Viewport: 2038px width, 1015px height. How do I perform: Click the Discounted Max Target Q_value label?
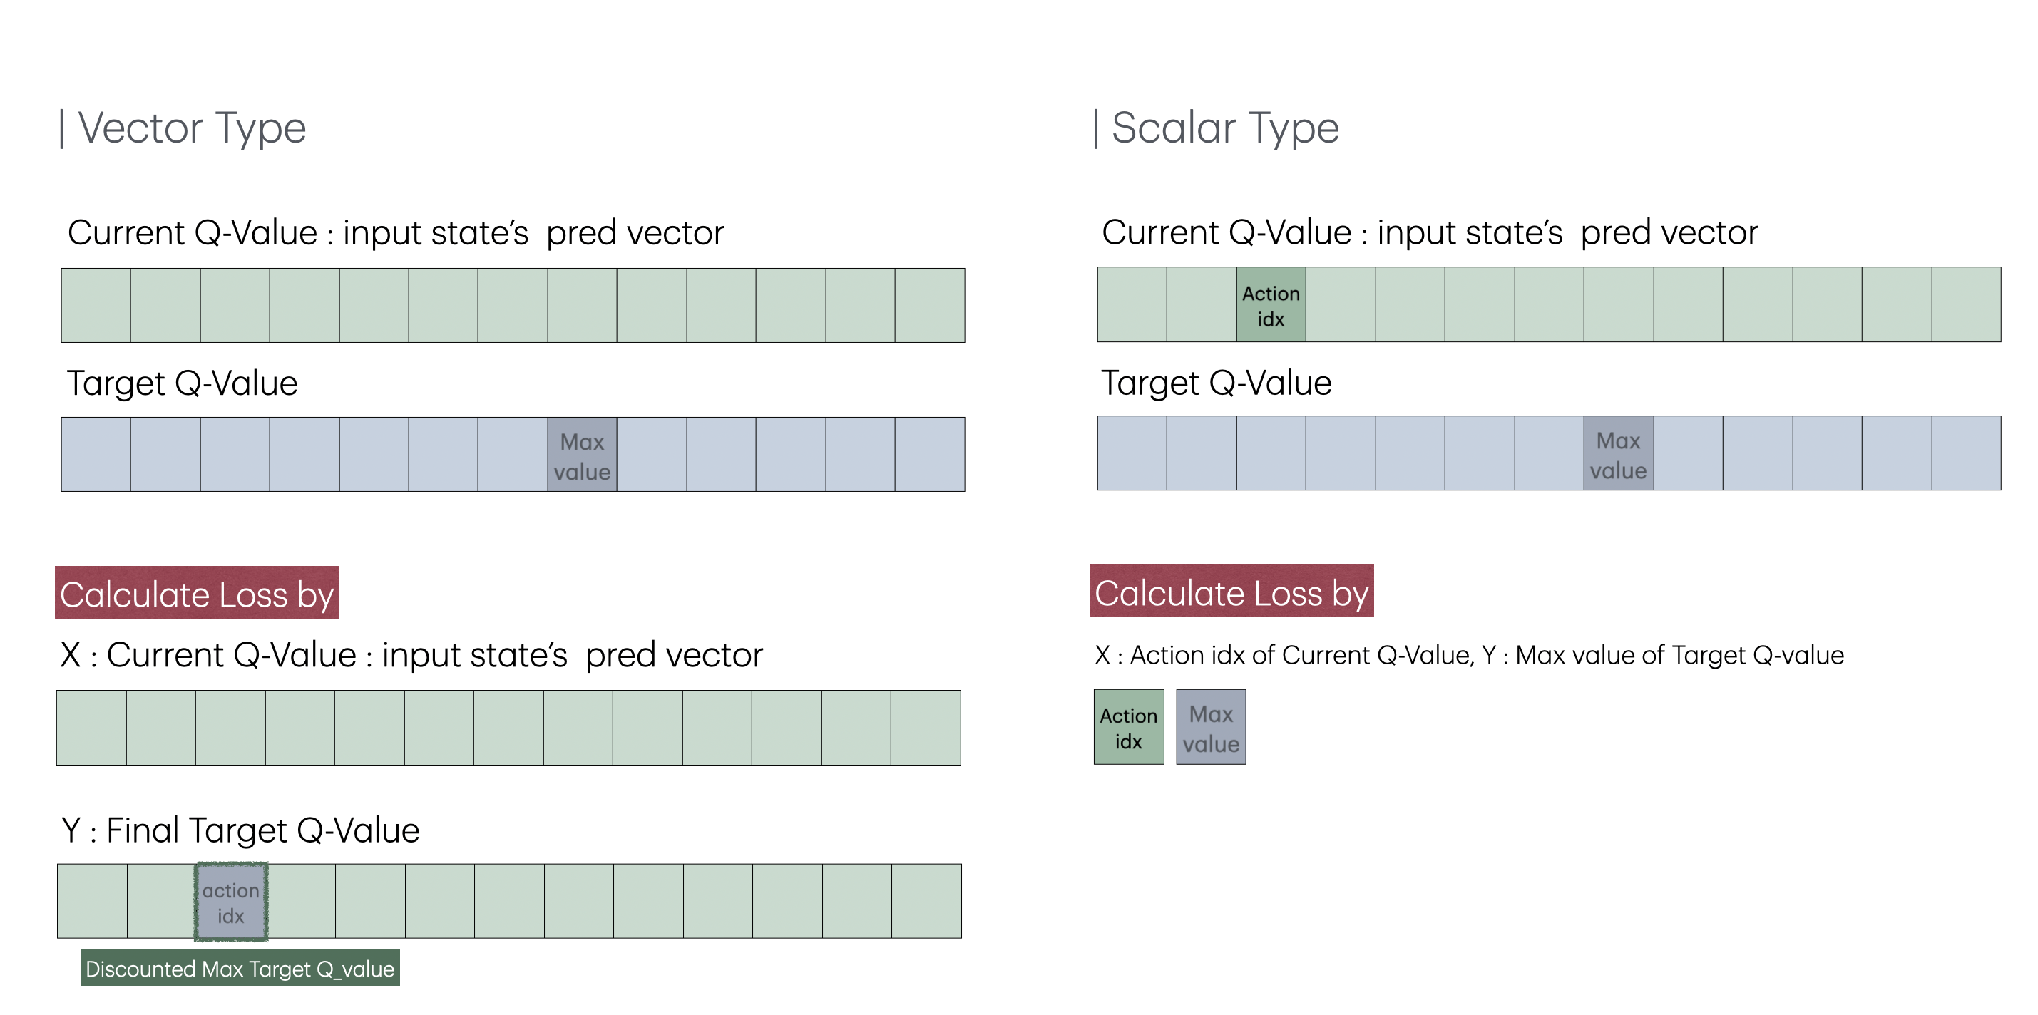[x=240, y=969]
